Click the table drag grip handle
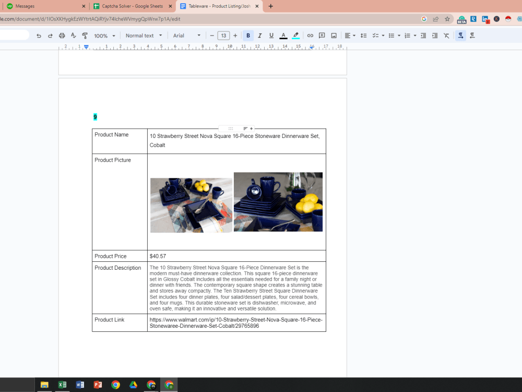The width and height of the screenshot is (522, 392). 230,129
